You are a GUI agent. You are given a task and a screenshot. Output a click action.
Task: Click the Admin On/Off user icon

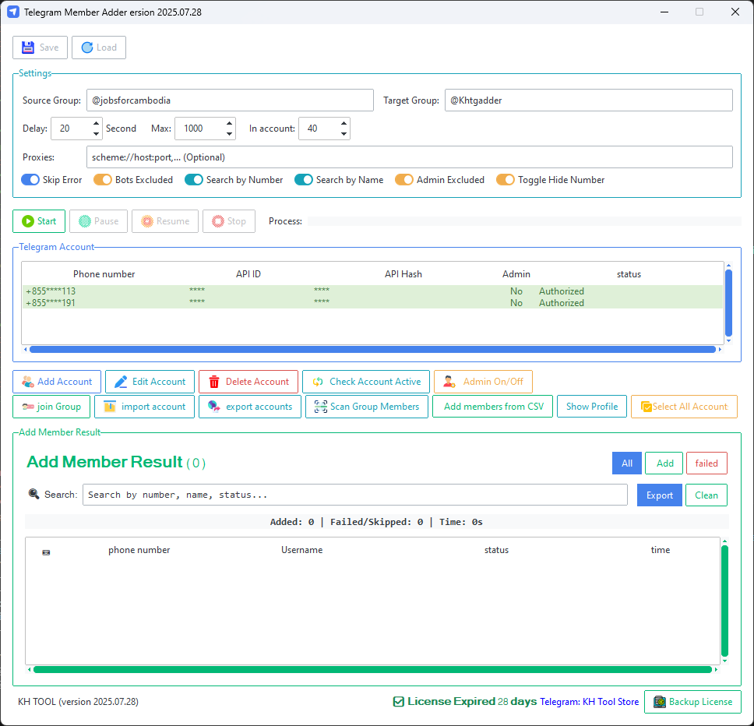point(449,382)
